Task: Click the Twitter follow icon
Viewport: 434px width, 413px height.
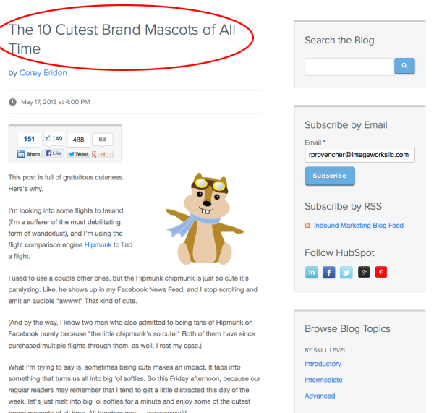Action: coord(346,273)
